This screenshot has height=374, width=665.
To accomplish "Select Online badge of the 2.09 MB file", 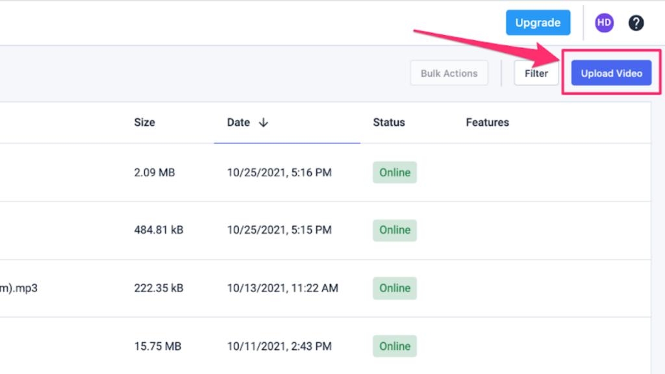I will pos(395,172).
